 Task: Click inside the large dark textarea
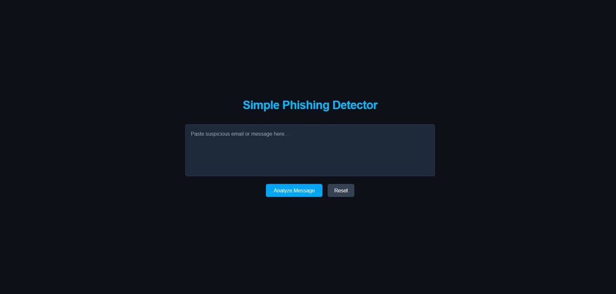[x=310, y=150]
